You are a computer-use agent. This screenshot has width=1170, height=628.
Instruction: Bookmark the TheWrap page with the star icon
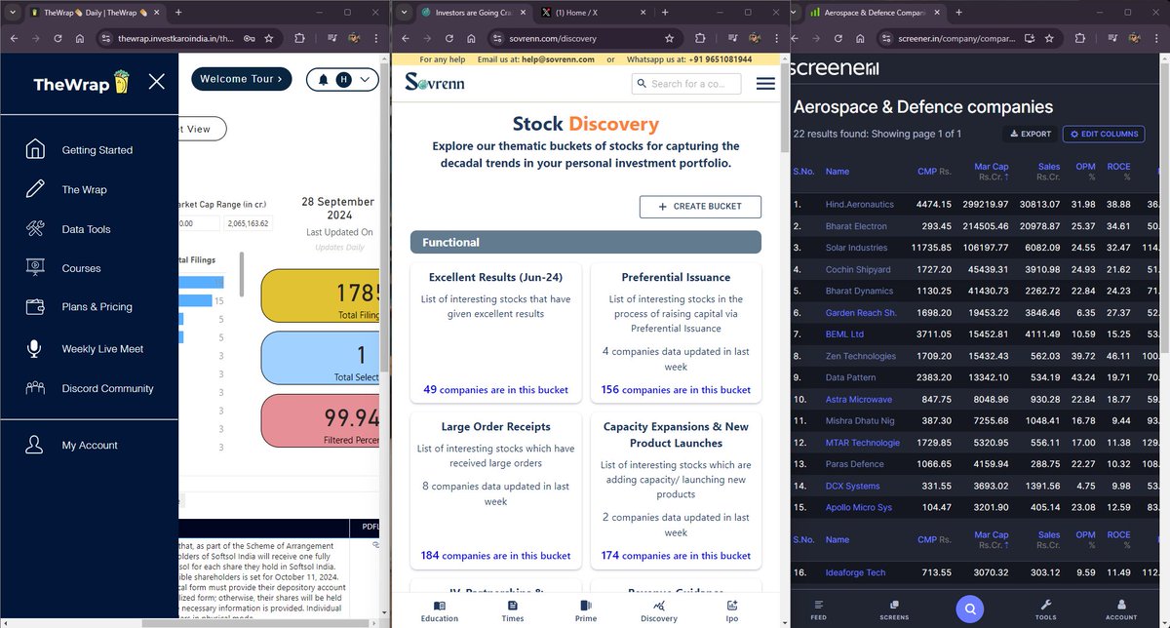(x=268, y=38)
